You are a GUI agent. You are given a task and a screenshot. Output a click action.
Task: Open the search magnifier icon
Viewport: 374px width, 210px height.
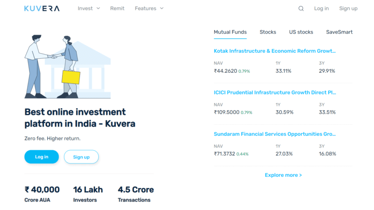click(301, 8)
